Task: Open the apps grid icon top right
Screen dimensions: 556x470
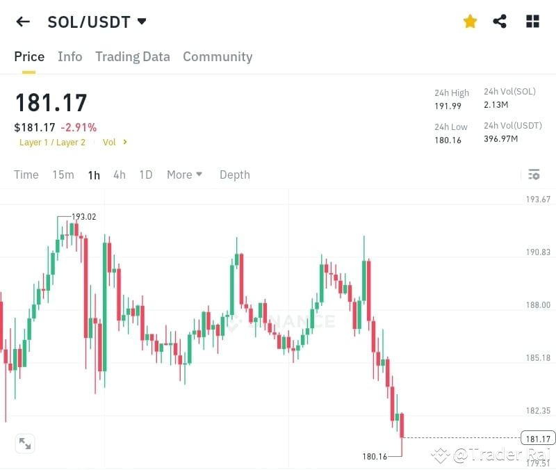Action: (532, 22)
